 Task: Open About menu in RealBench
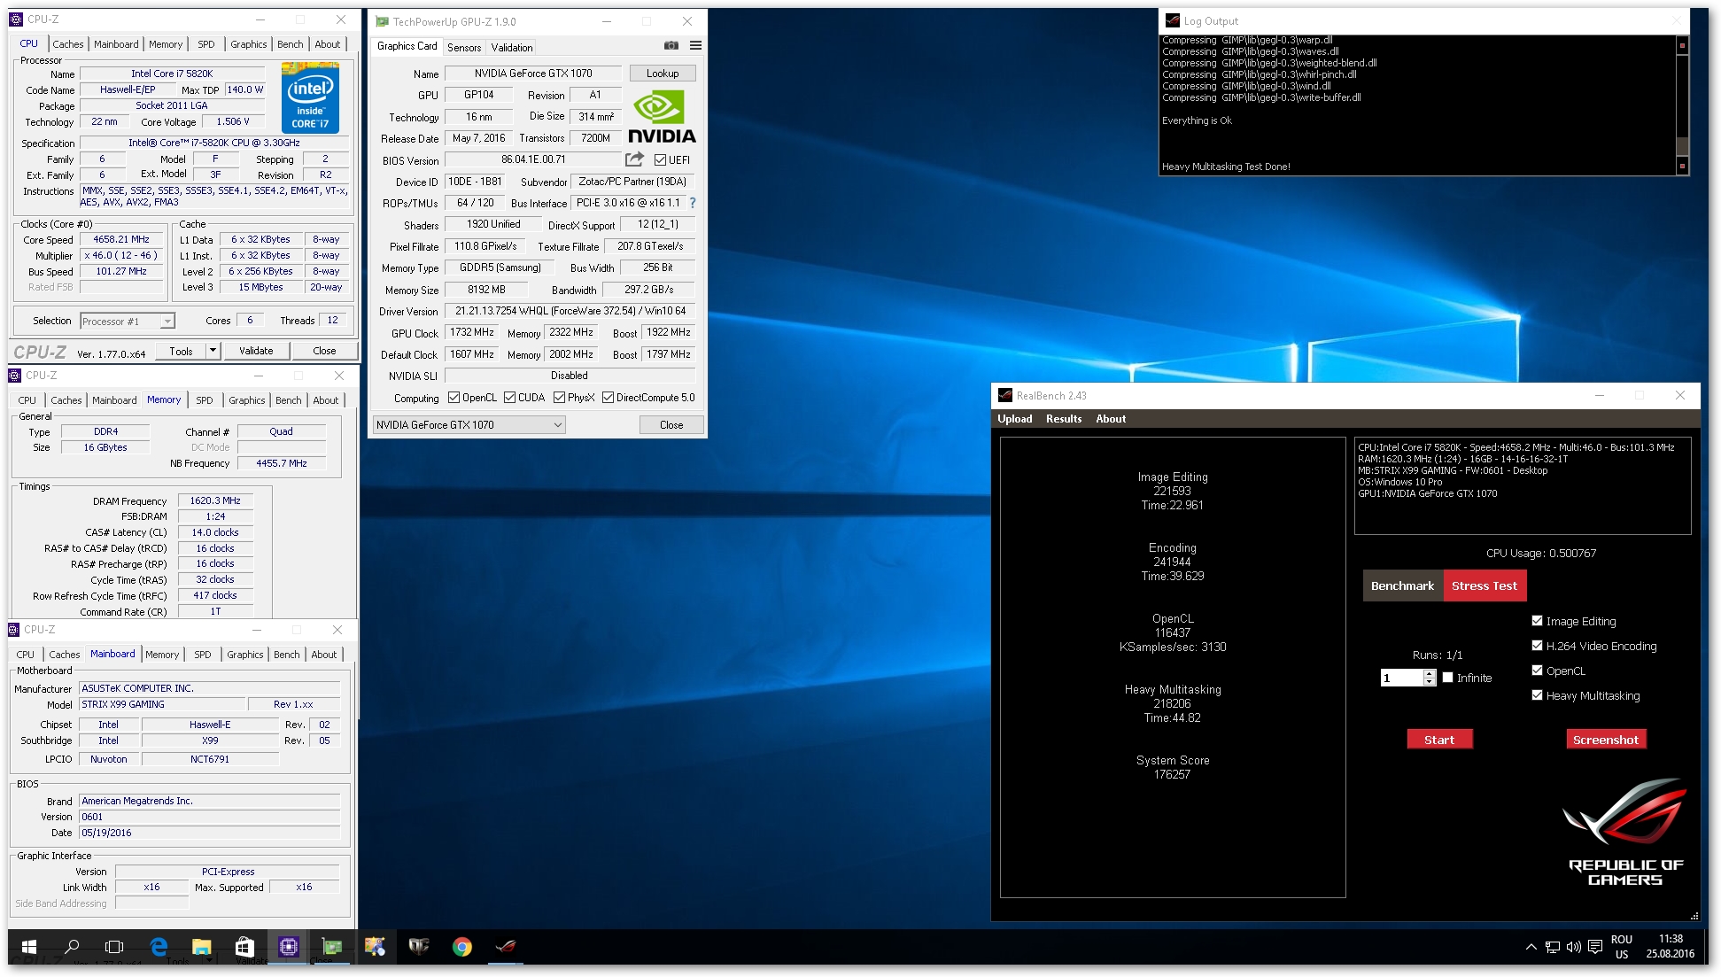click(1111, 419)
